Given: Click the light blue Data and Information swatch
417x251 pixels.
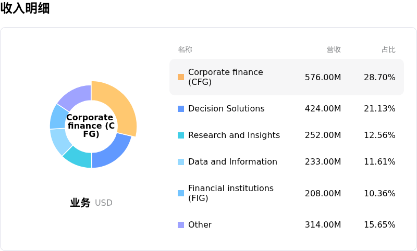Looking at the screenshot, I should pyautogui.click(x=181, y=162).
